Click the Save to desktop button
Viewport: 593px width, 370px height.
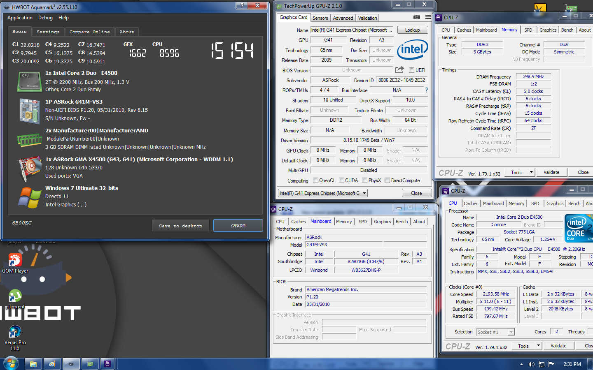180,226
